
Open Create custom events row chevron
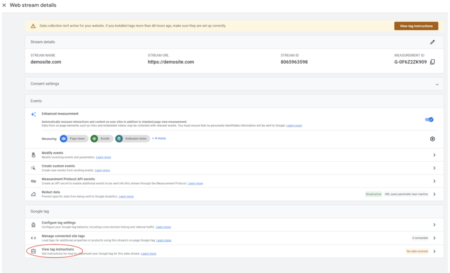pos(435,168)
